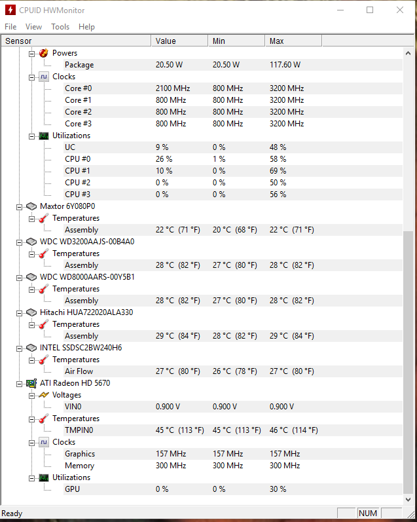Collapse the Hitachi HUA722020ALA330 node
The height and width of the screenshot is (522, 417).
pos(19,313)
